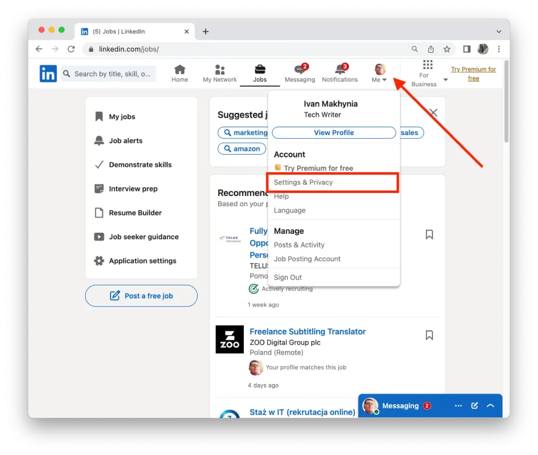Open the Home feed icon
Viewport: 538px width, 455px height.
(180, 74)
